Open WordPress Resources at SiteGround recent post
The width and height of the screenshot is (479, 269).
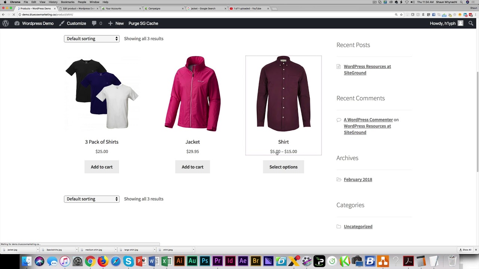367,69
